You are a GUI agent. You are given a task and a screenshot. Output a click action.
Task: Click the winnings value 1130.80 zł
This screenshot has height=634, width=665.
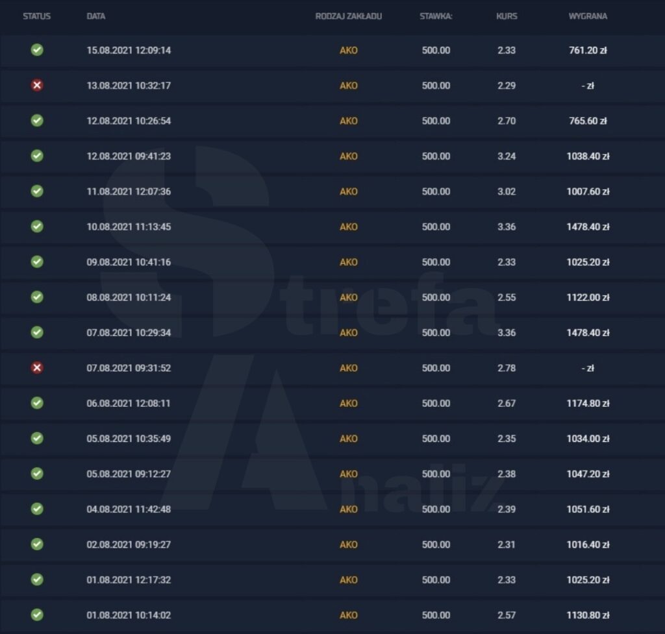click(x=588, y=615)
